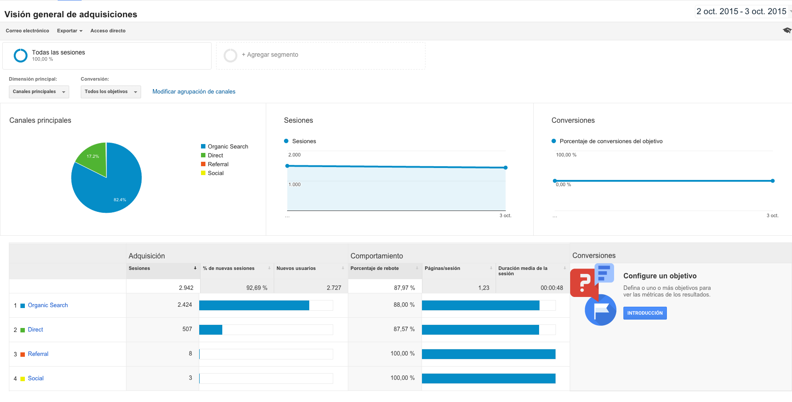792x402 pixels.
Task: Click the 2.727 new users value
Action: pos(334,288)
